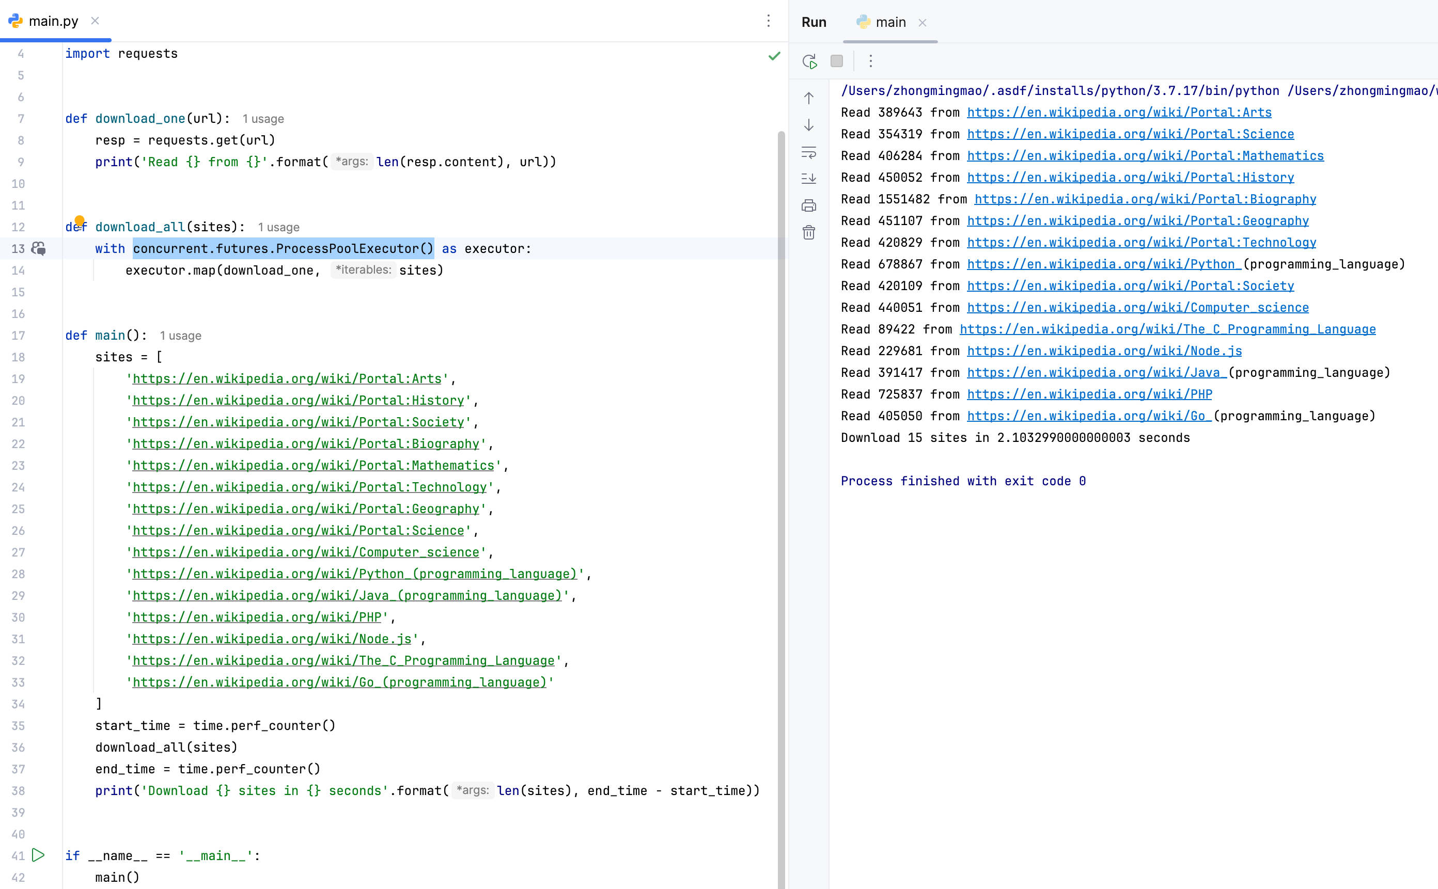Click the down arrow in Run gutter
The height and width of the screenshot is (889, 1438).
pyautogui.click(x=809, y=125)
